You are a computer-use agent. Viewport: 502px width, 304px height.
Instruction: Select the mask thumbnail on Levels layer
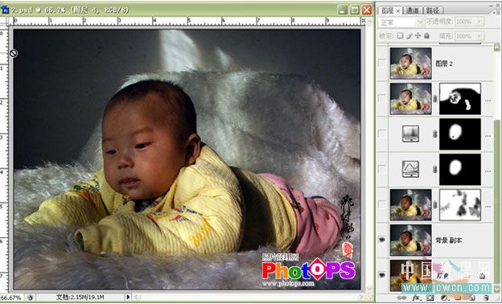coord(460,134)
